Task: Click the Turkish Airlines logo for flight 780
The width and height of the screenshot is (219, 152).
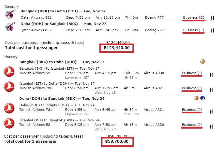Action: (x=9, y=87)
